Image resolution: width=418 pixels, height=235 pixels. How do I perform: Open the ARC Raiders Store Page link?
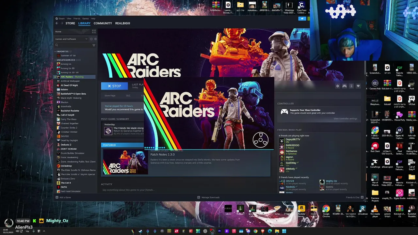click(x=110, y=96)
